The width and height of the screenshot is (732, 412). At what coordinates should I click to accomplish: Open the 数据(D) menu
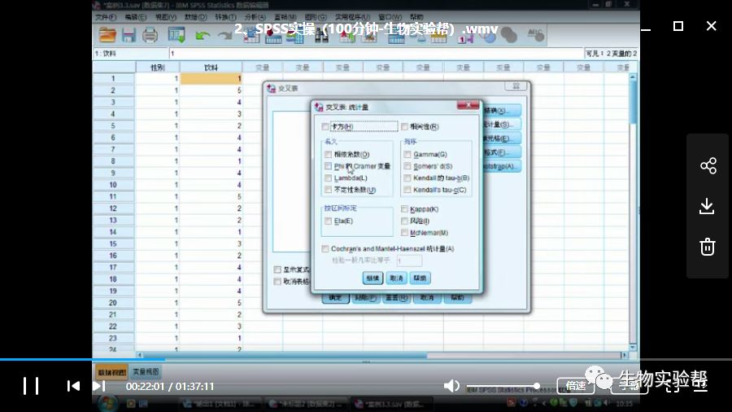tap(195, 17)
